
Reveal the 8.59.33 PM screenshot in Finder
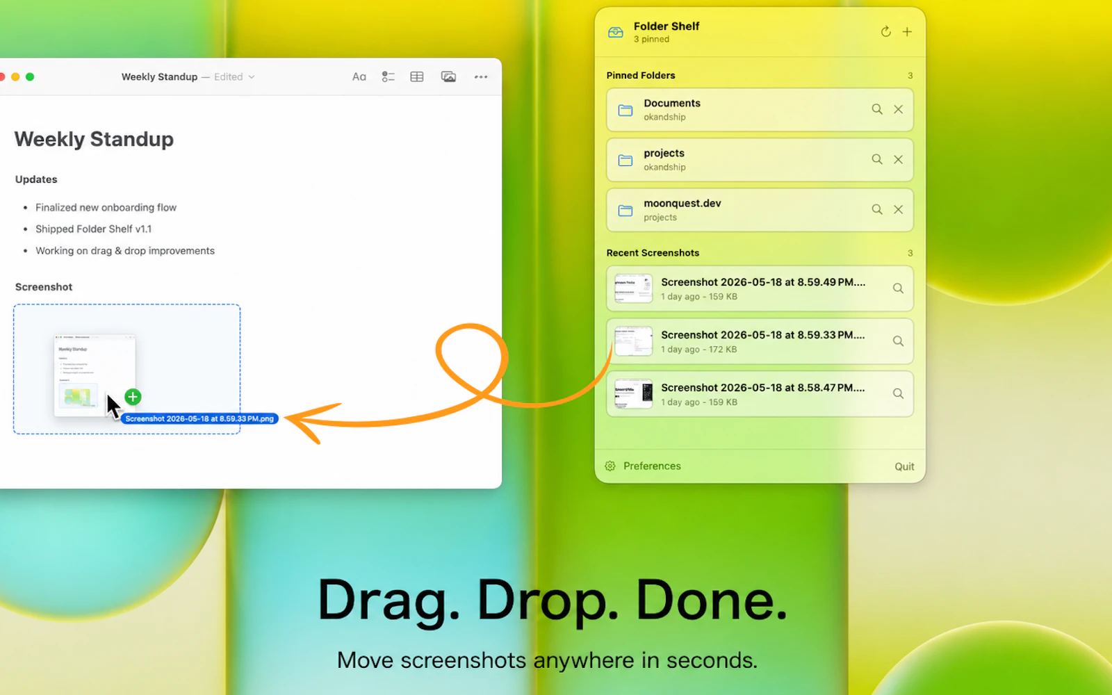898,341
